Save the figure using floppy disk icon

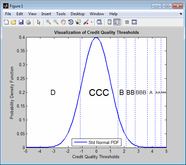pos(21,22)
